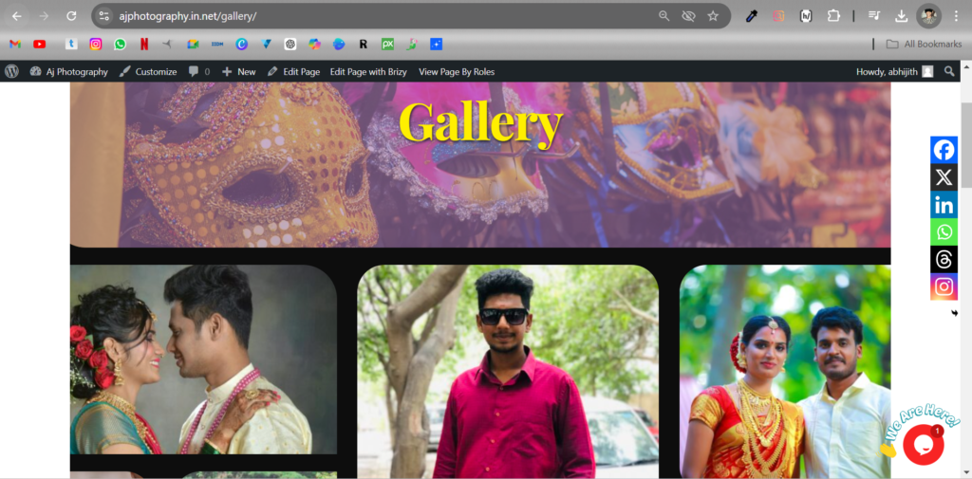Open the ChatGPT bookmark

290,44
